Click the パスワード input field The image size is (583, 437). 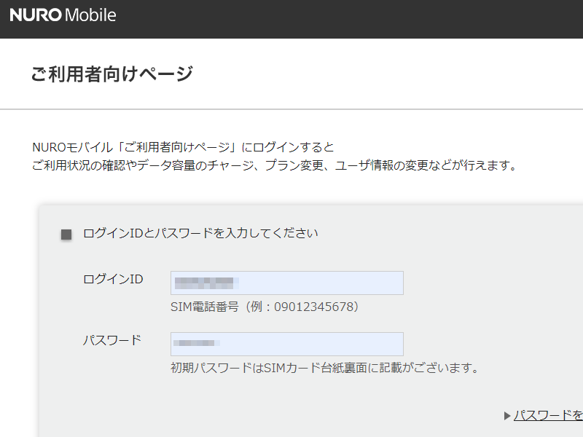point(286,344)
